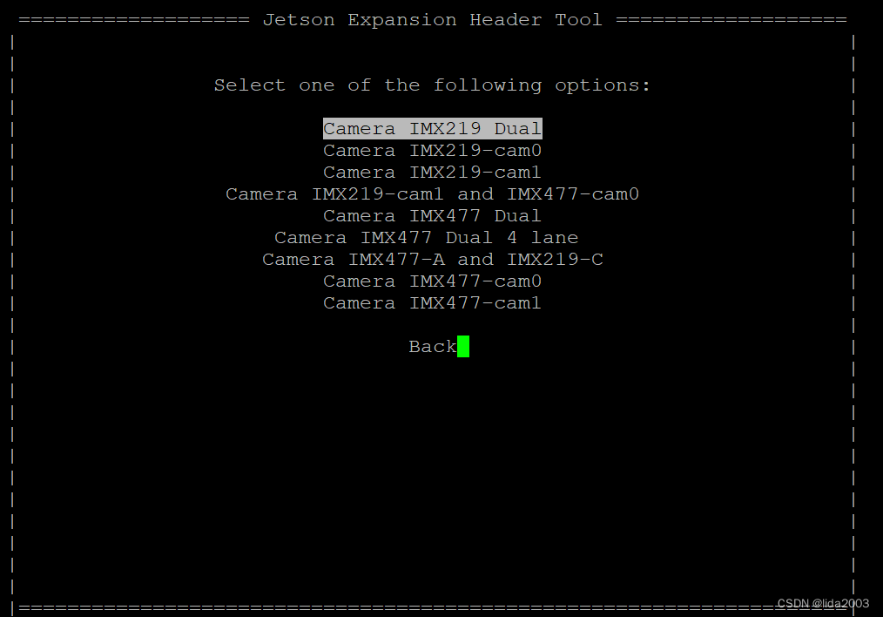
Task: Choose Camera IMX477 Dual
Action: [x=432, y=215]
